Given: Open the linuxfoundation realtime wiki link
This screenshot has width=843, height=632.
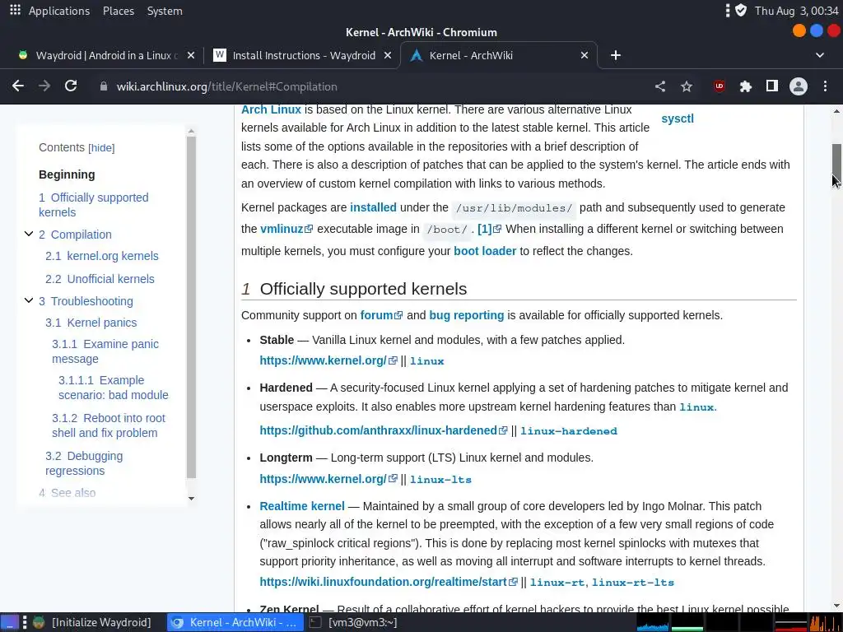Looking at the screenshot, I should 389,582.
